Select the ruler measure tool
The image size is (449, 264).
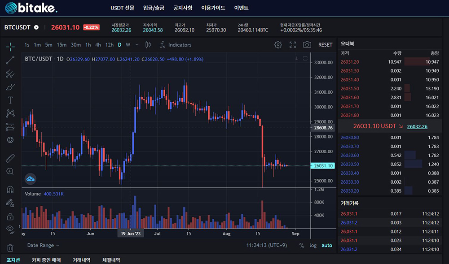click(10, 158)
